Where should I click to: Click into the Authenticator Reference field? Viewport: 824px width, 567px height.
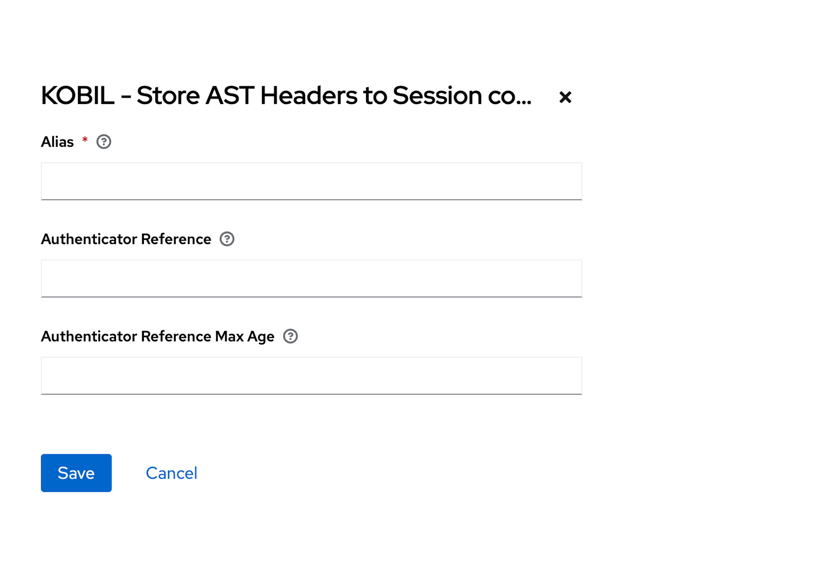pyautogui.click(x=311, y=278)
